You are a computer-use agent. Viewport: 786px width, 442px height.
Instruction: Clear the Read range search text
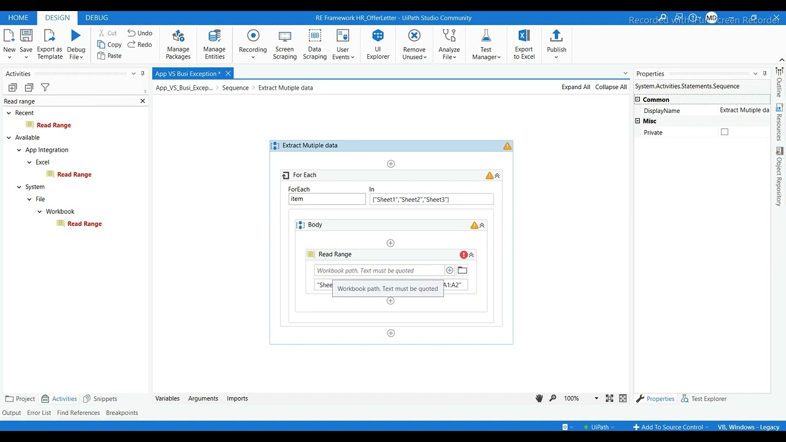(x=142, y=101)
